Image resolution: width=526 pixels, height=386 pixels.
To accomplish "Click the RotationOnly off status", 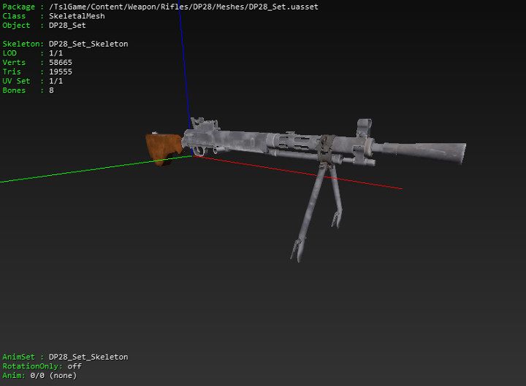I will coord(75,366).
